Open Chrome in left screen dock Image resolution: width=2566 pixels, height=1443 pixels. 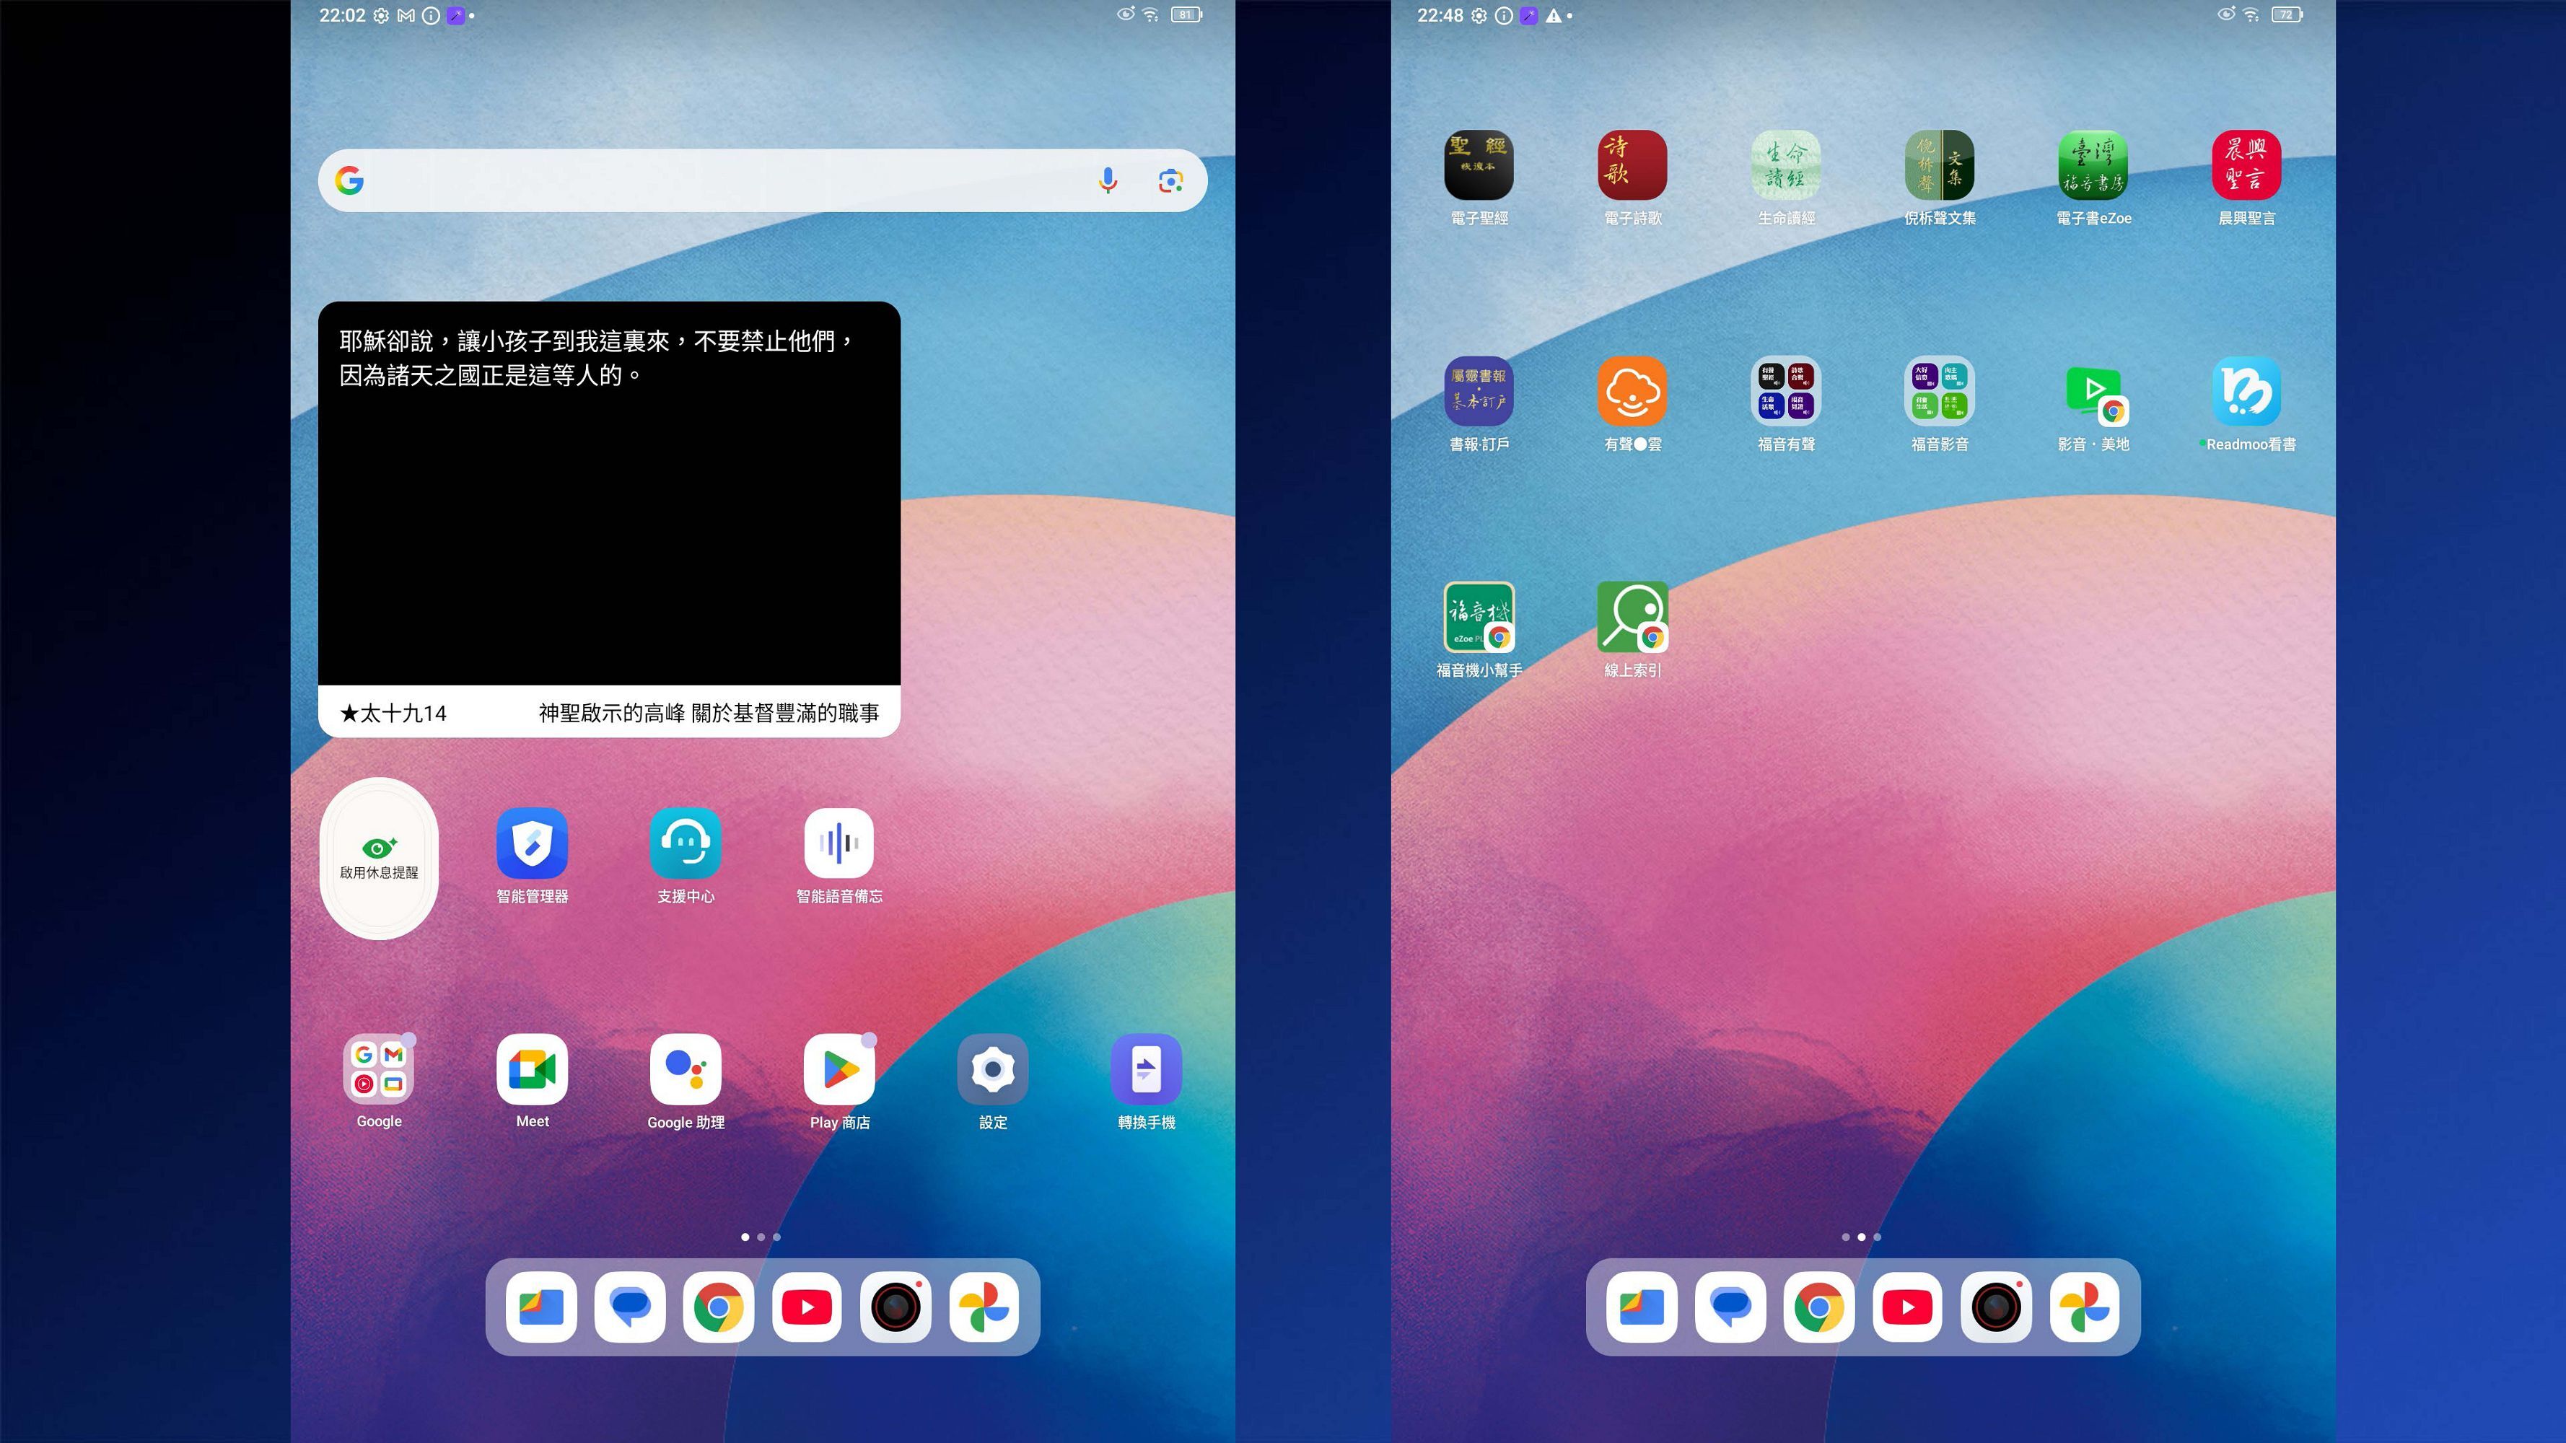click(718, 1307)
